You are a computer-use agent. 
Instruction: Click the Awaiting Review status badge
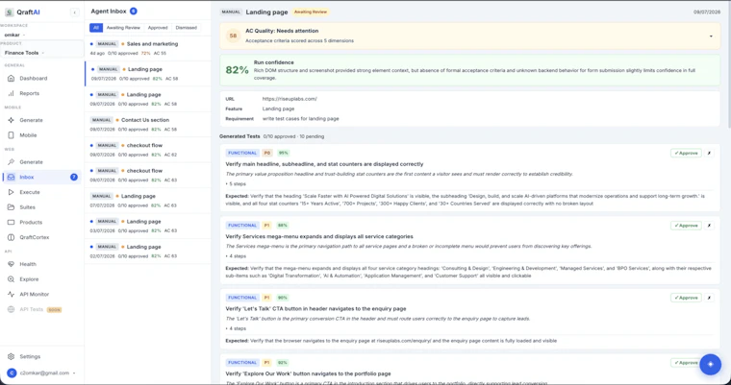[x=311, y=12]
